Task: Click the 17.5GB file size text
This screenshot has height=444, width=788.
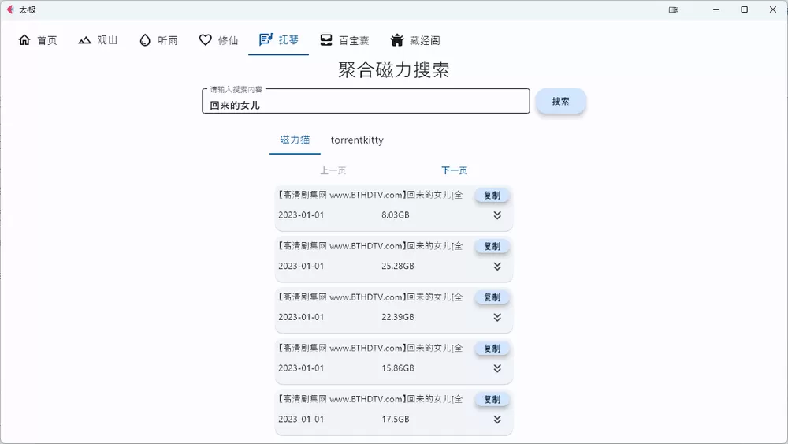Action: (x=395, y=419)
